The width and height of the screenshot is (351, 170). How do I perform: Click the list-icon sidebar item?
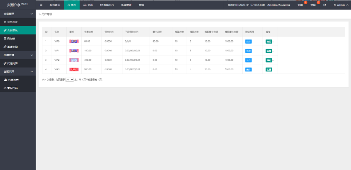(5, 39)
